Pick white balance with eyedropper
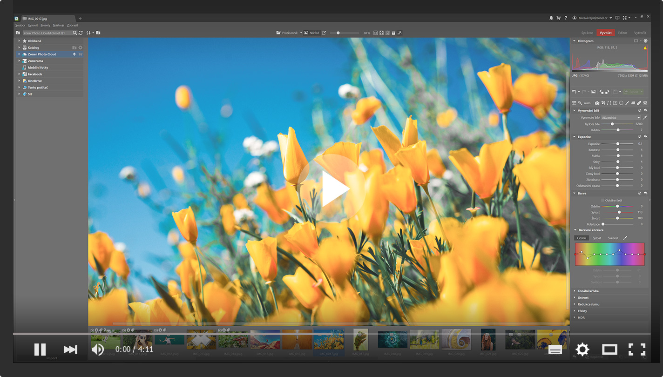The image size is (663, 377). tap(645, 118)
